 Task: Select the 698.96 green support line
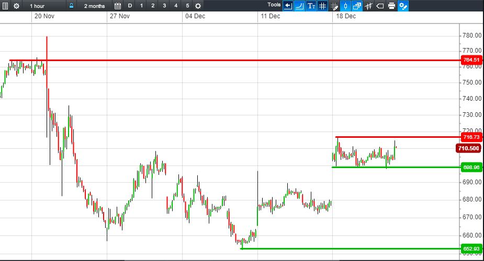[x=396, y=167]
